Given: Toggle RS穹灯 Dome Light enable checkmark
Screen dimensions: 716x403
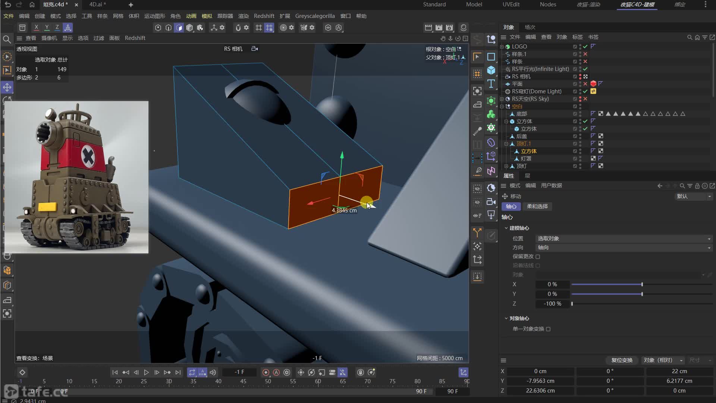Looking at the screenshot, I should [585, 91].
